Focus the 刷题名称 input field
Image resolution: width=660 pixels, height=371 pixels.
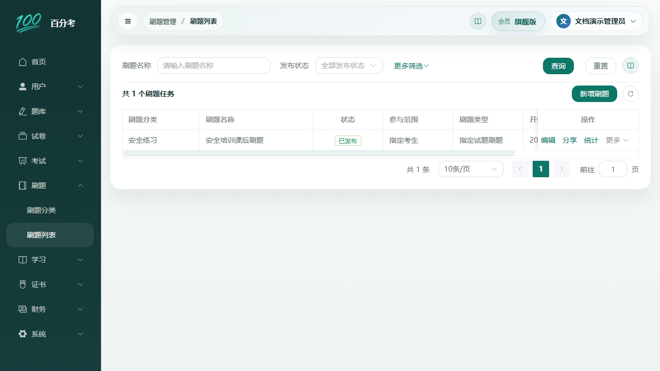pyautogui.click(x=214, y=65)
